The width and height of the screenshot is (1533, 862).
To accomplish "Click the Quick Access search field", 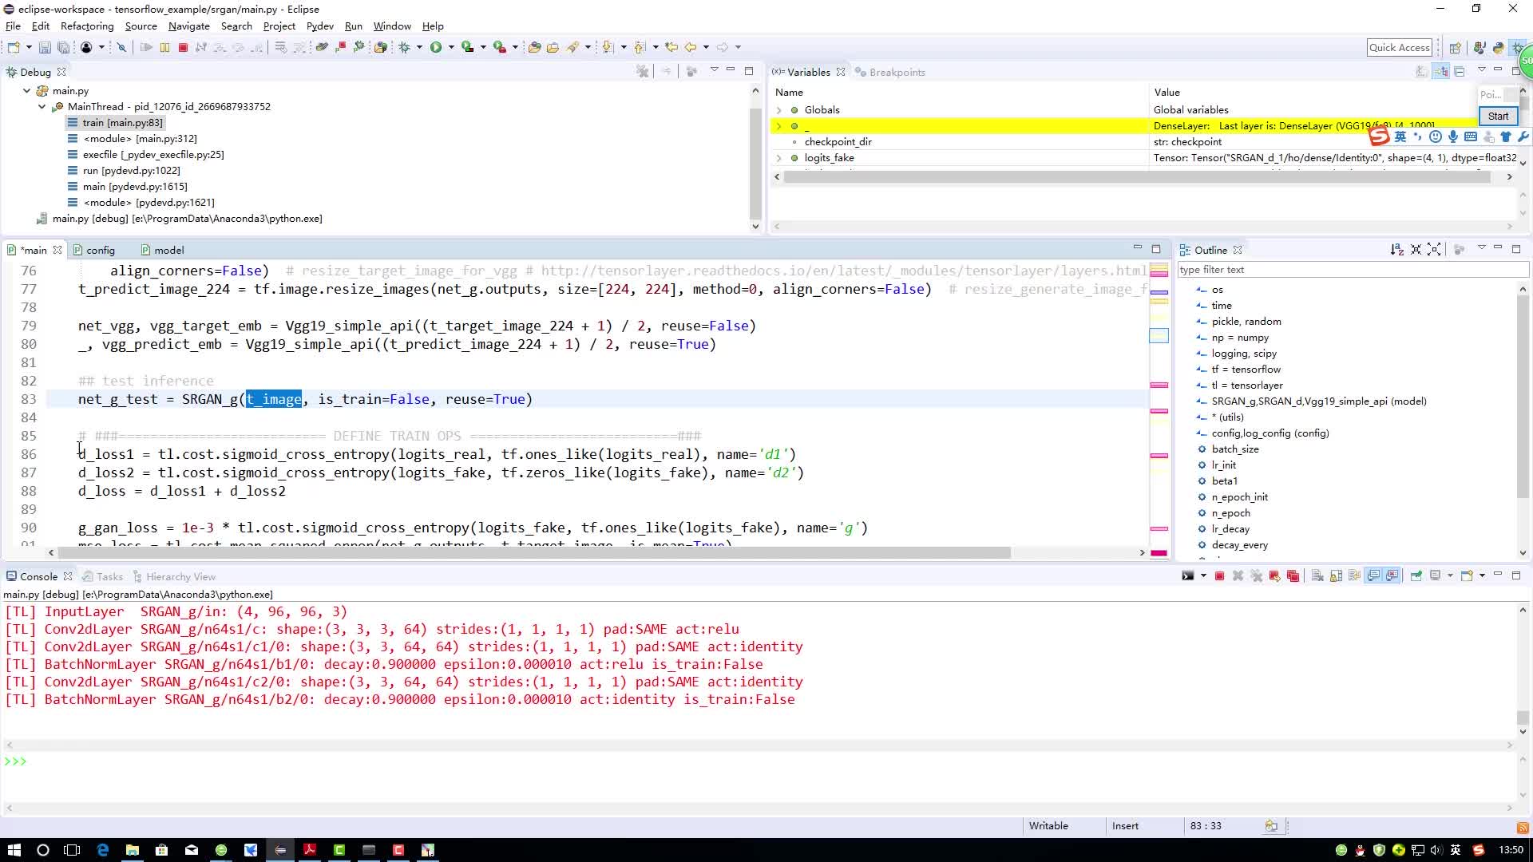I will pyautogui.click(x=1400, y=47).
